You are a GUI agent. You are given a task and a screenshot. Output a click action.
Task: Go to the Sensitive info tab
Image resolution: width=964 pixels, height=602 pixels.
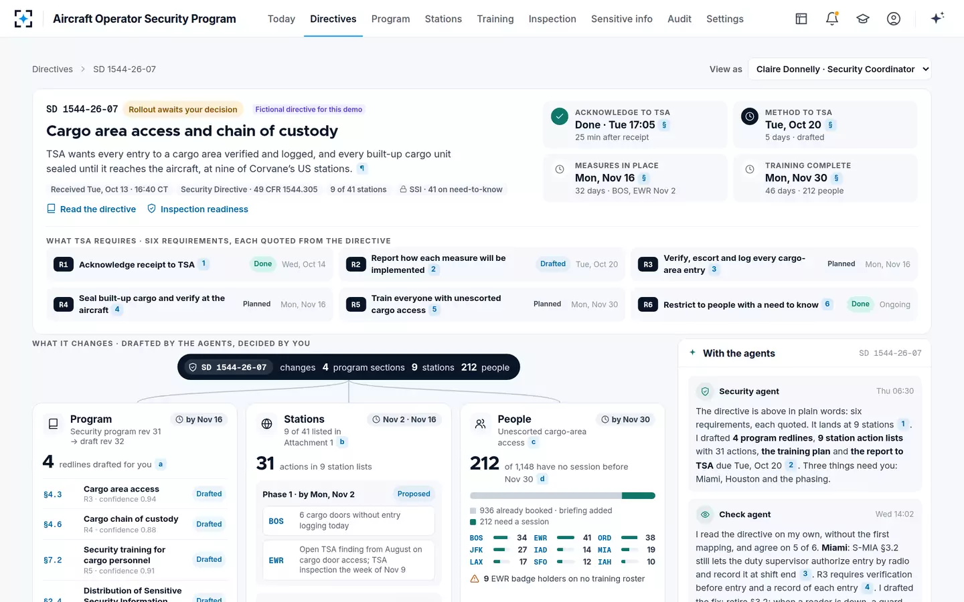[x=622, y=19]
